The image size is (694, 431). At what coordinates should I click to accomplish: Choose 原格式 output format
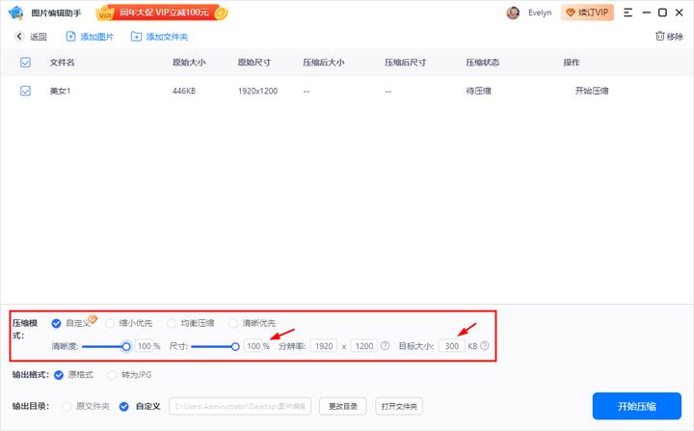coord(59,375)
